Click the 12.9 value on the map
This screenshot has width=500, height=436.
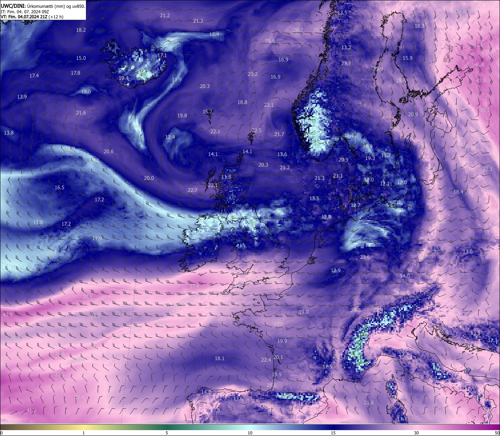click(336, 270)
